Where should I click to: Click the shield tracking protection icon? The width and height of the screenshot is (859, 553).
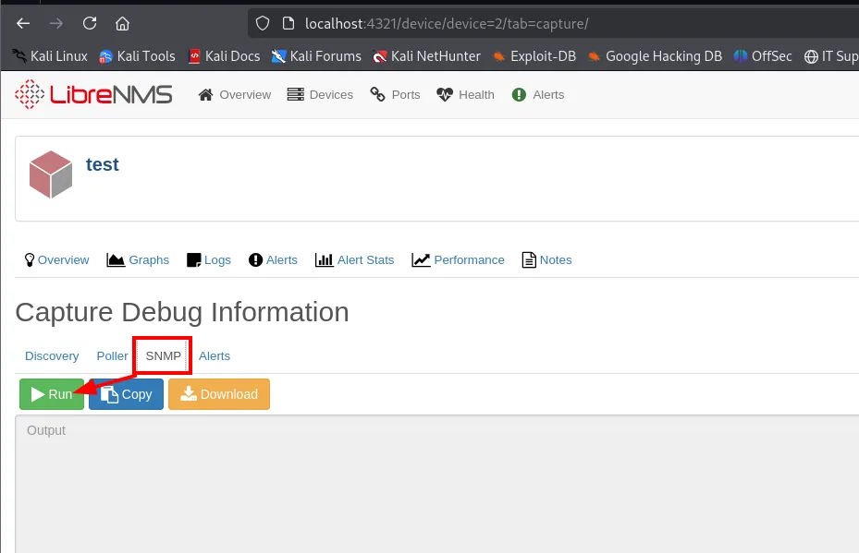(x=263, y=23)
